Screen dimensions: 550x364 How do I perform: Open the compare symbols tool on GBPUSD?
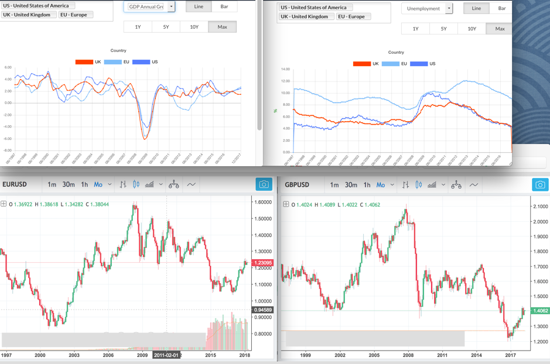(x=456, y=185)
